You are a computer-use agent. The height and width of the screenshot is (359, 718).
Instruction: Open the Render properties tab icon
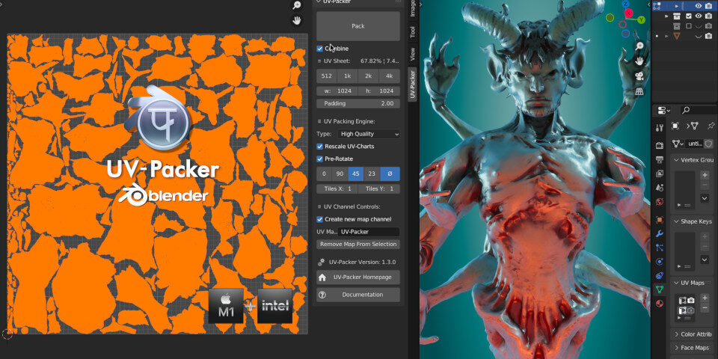point(660,146)
